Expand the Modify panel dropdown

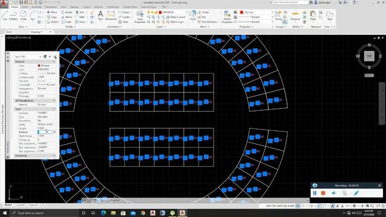(x=71, y=27)
